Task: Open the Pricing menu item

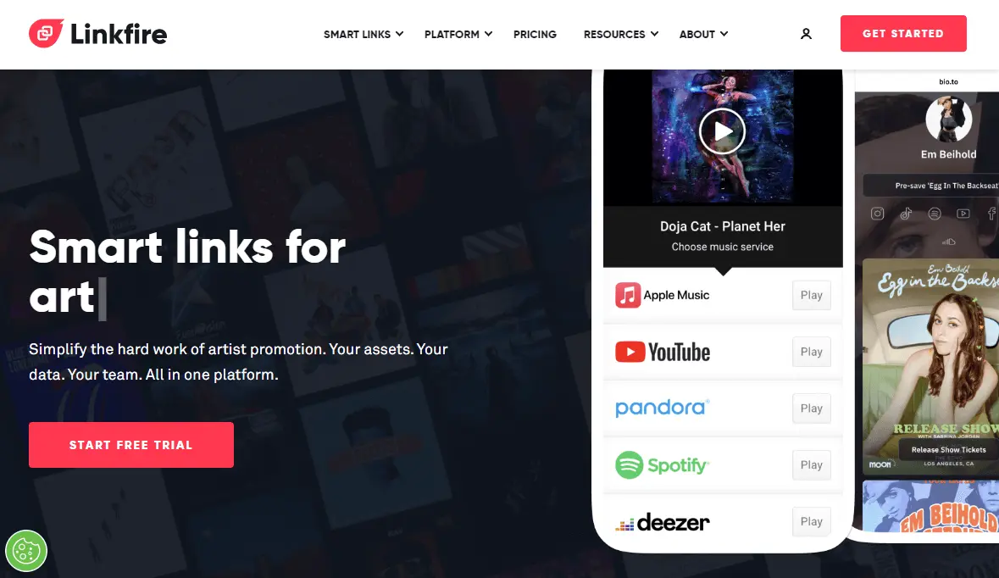Action: pyautogui.click(x=535, y=34)
